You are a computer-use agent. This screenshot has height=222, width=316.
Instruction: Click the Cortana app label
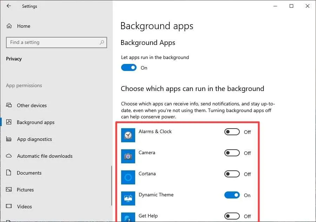[x=147, y=174]
